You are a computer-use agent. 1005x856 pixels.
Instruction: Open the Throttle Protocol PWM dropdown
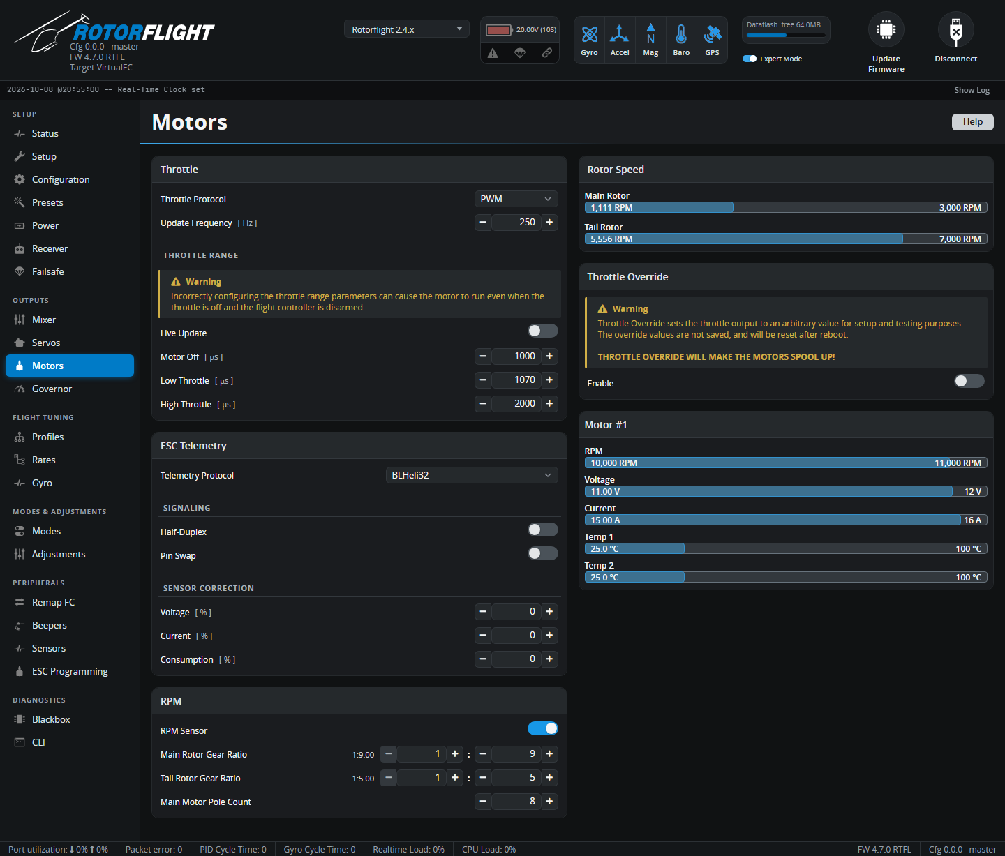[x=516, y=199]
